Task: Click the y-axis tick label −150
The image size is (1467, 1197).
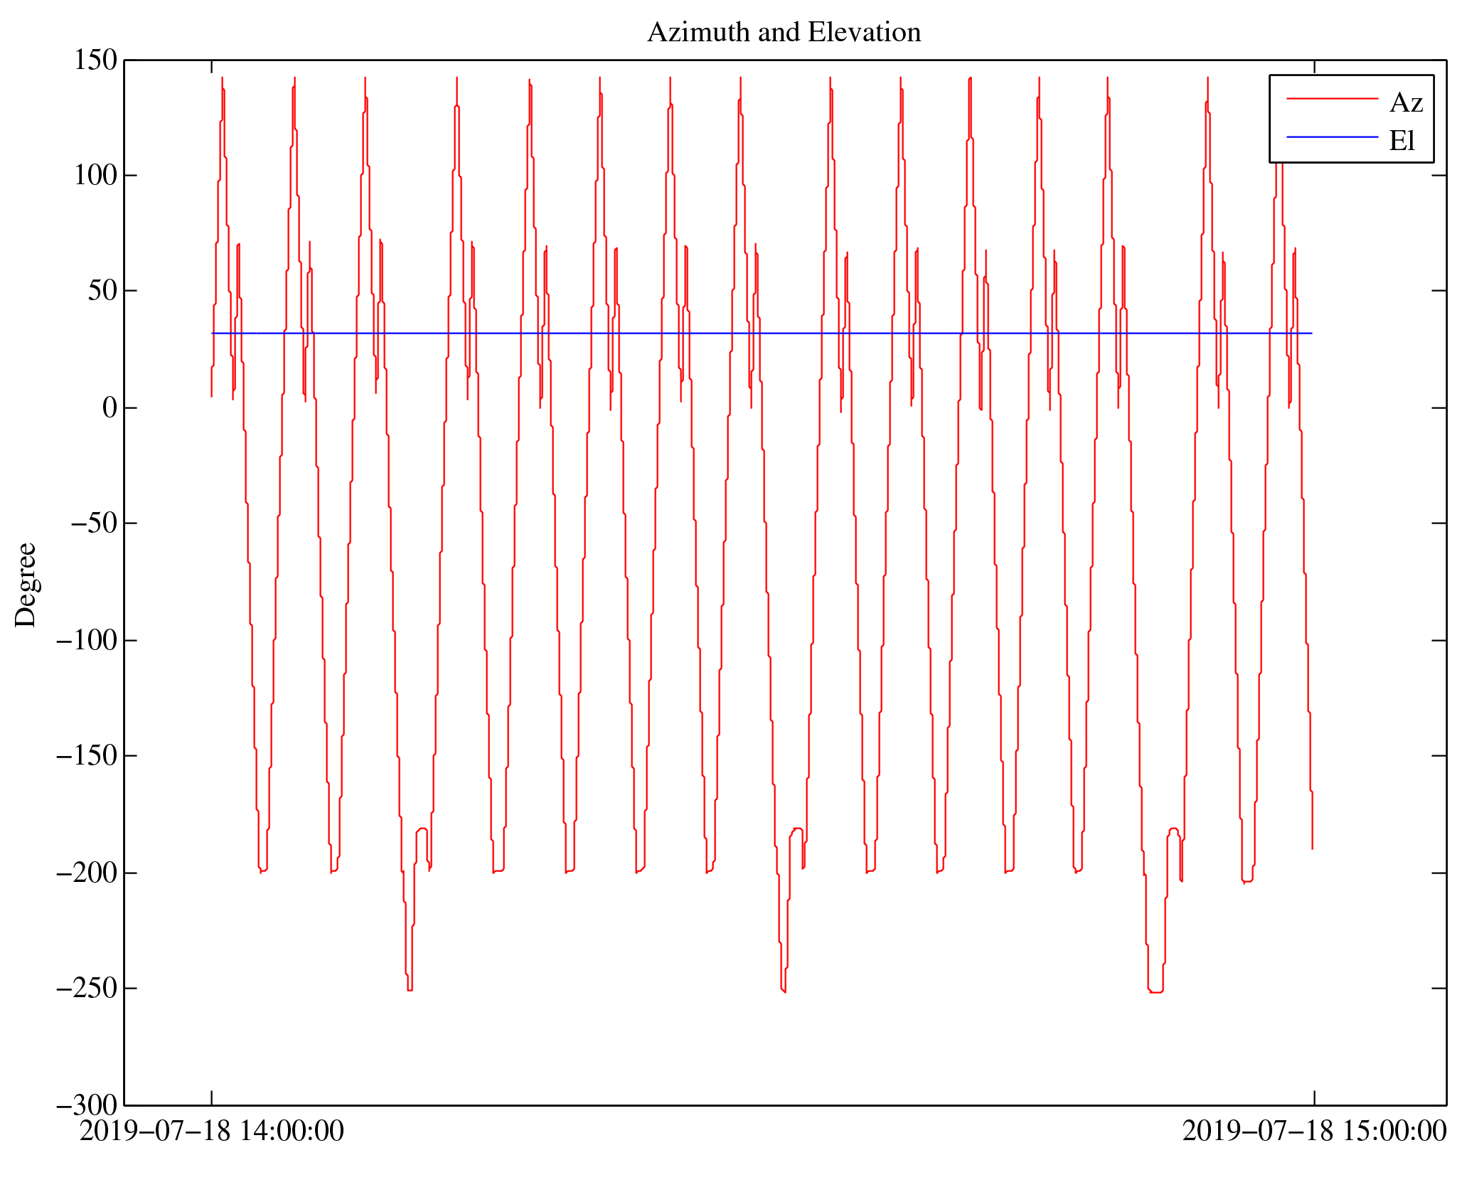Action: [87, 756]
